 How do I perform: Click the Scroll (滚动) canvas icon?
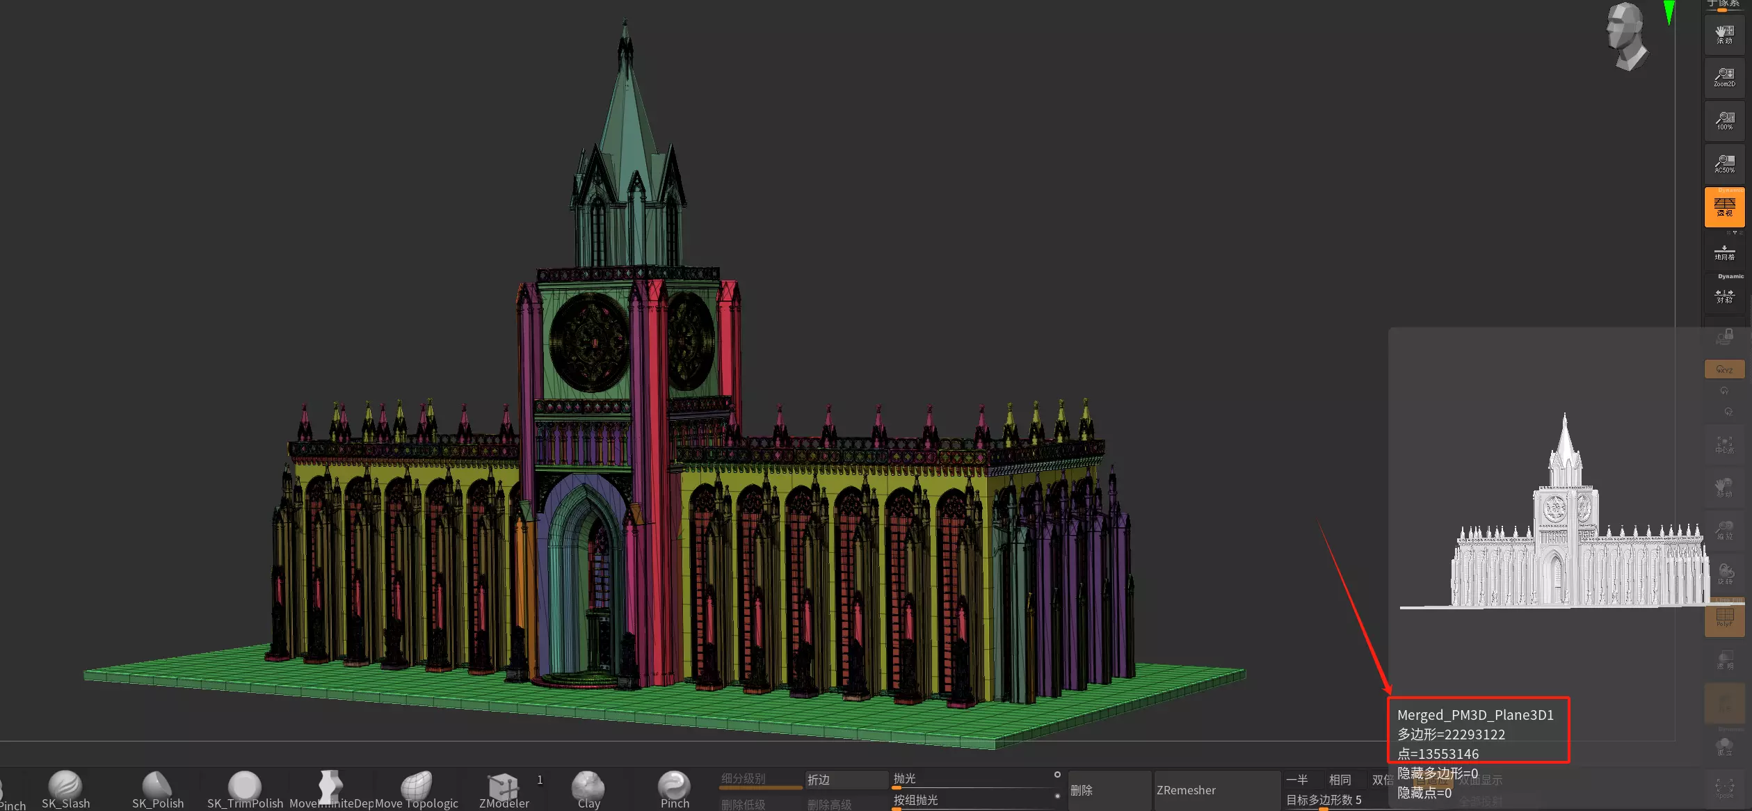[1724, 35]
